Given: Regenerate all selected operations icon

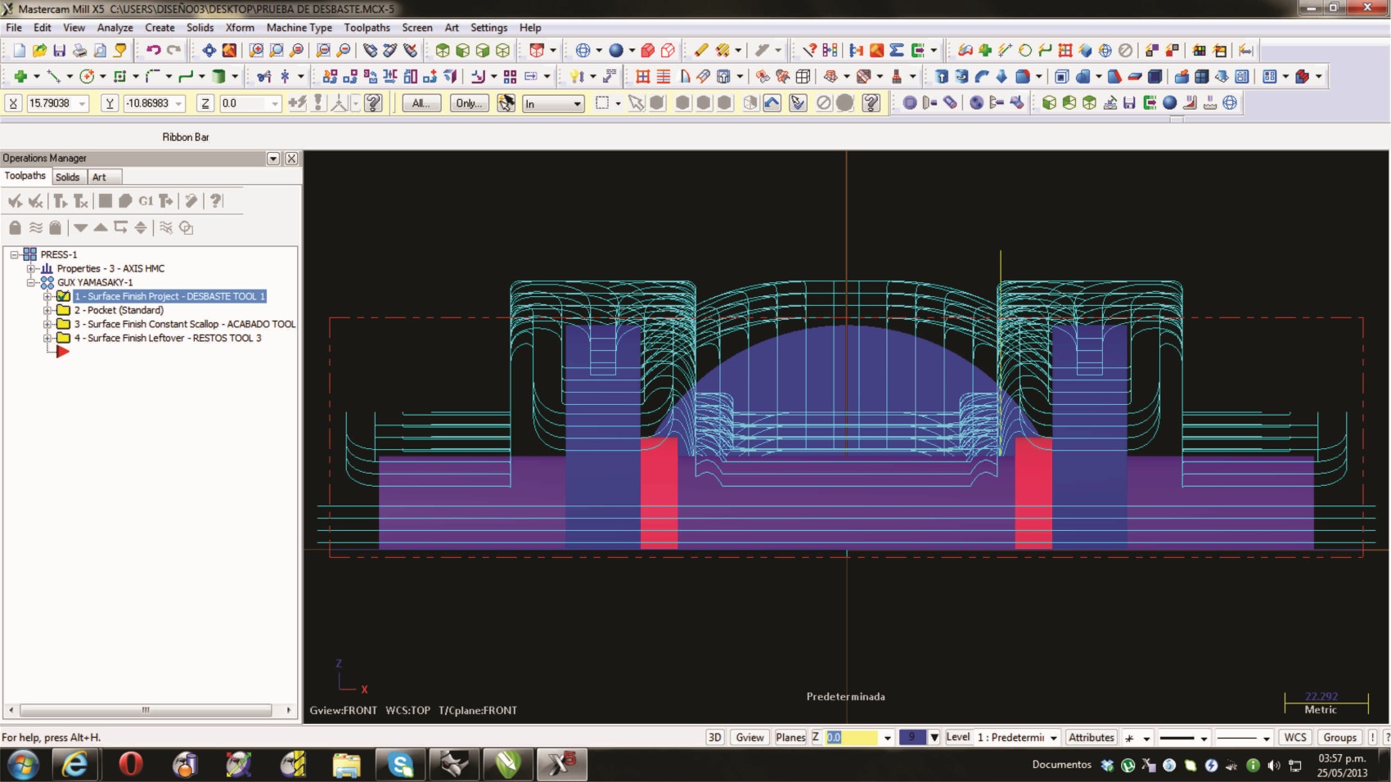Looking at the screenshot, I should coord(60,200).
